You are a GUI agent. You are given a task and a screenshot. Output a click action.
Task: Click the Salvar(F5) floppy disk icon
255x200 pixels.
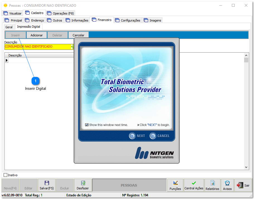[x=47, y=183]
